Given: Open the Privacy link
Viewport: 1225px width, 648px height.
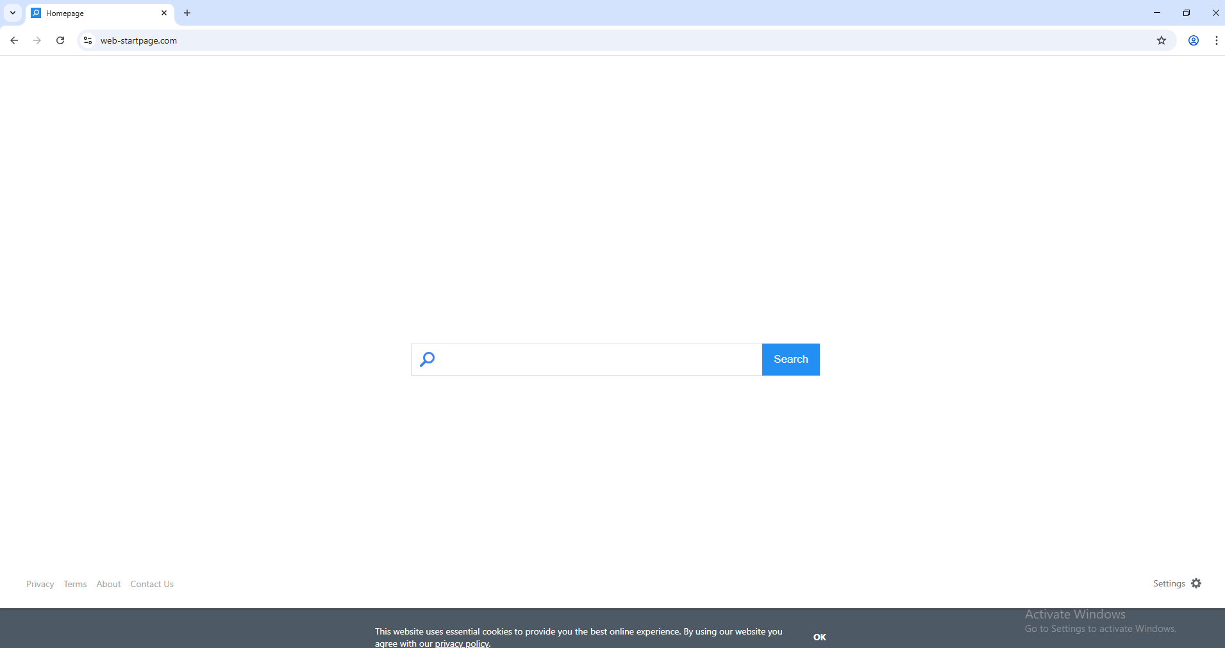Looking at the screenshot, I should click(x=40, y=584).
